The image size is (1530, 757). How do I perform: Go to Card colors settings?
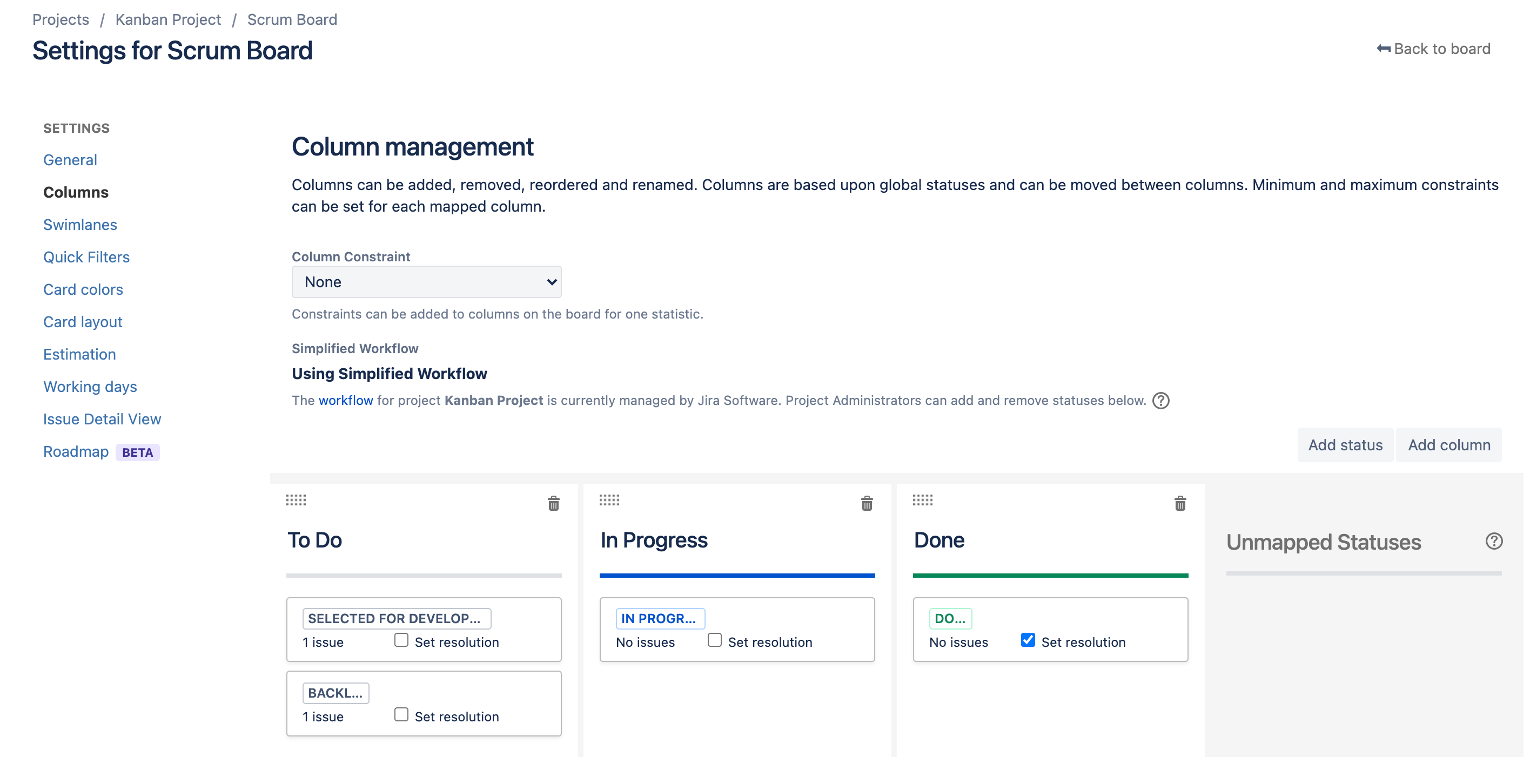point(83,289)
